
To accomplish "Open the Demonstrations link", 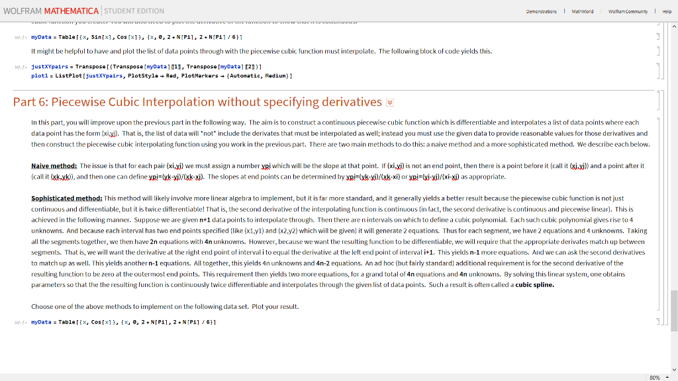I will click(x=542, y=11).
